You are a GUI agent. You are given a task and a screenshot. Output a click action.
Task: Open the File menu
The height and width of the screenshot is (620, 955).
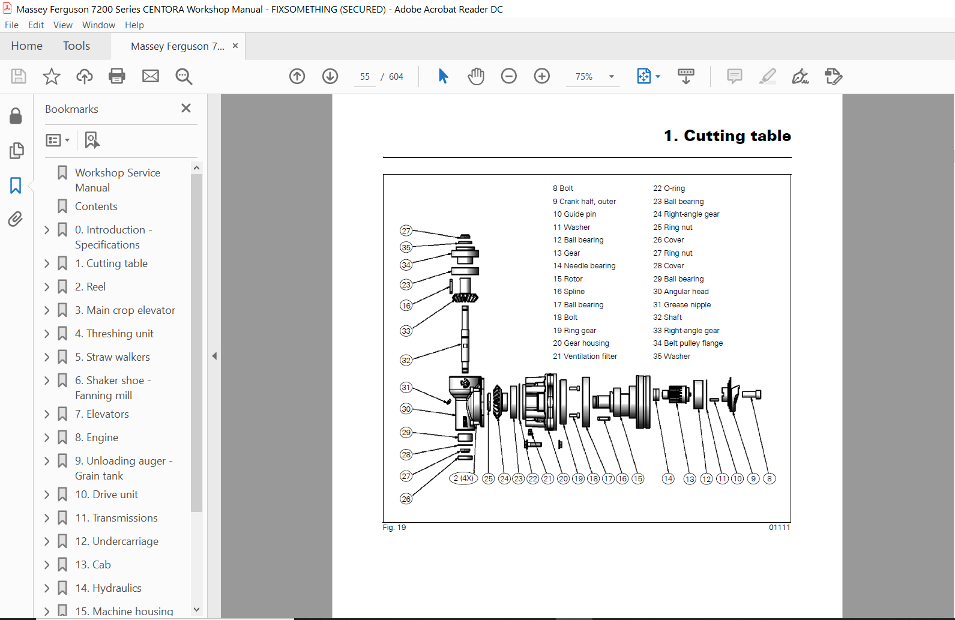(x=11, y=25)
